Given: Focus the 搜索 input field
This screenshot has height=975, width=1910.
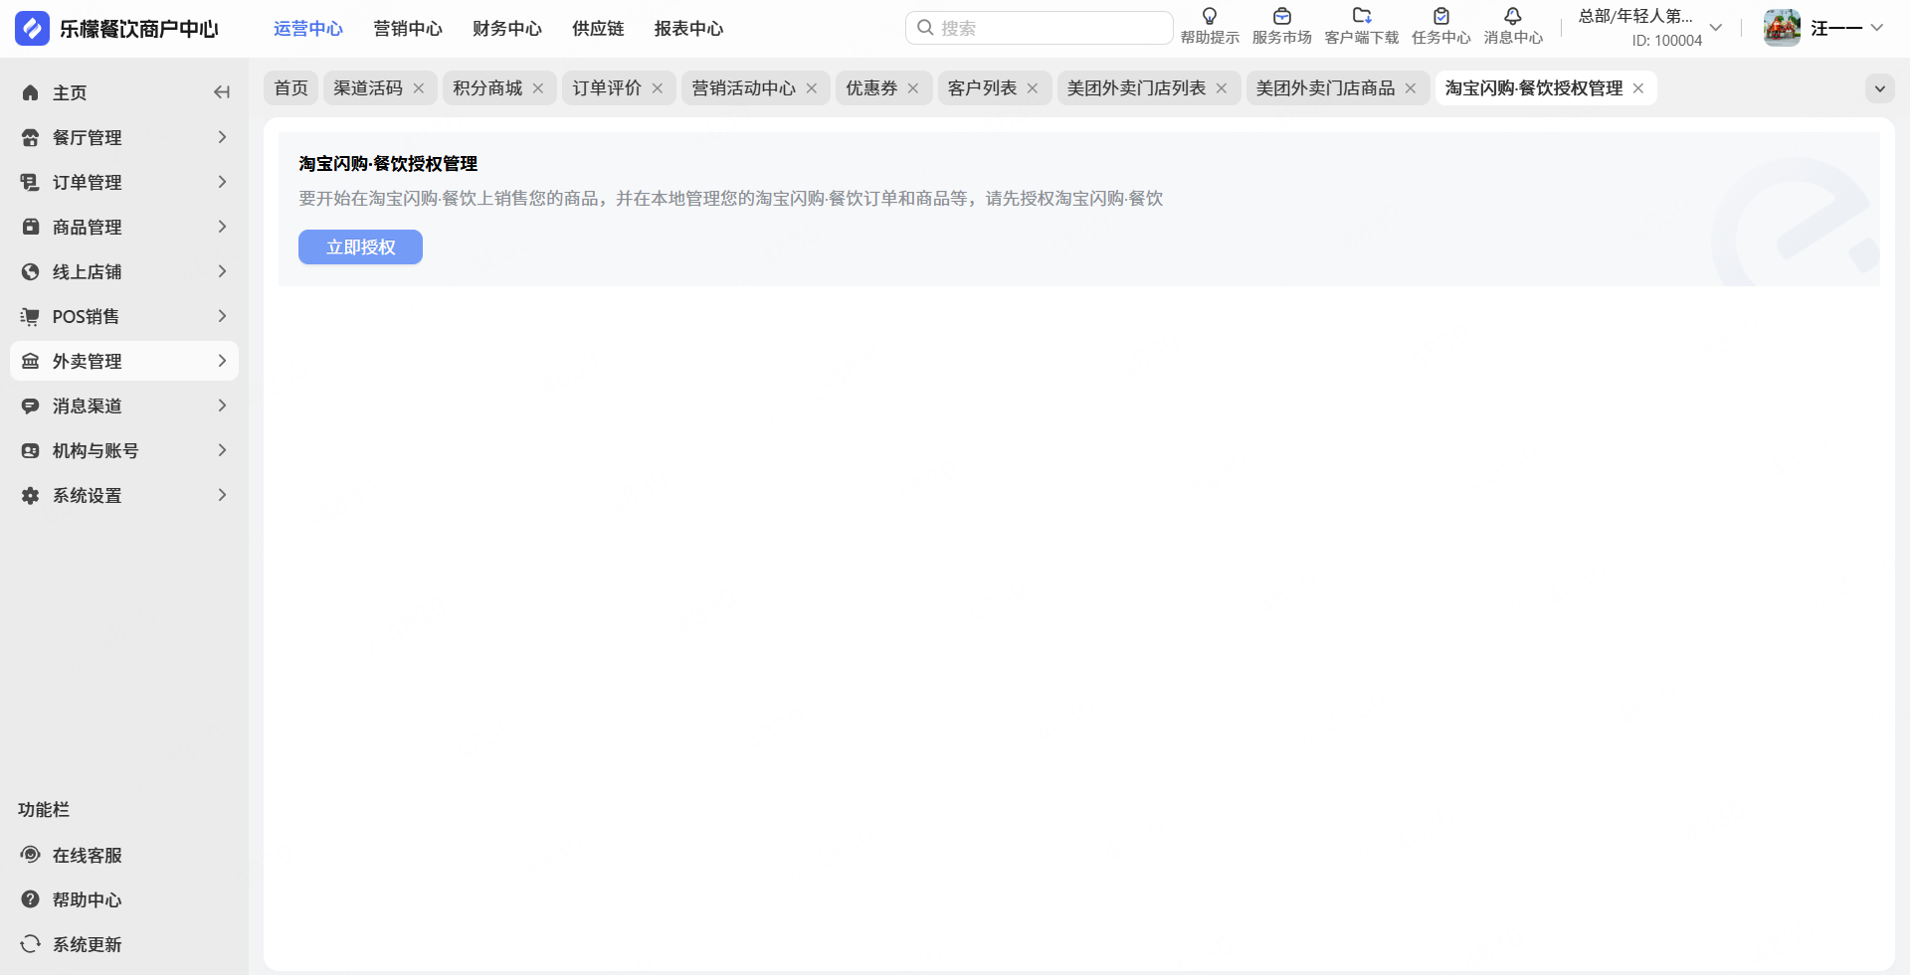Looking at the screenshot, I should pyautogui.click(x=1040, y=28).
